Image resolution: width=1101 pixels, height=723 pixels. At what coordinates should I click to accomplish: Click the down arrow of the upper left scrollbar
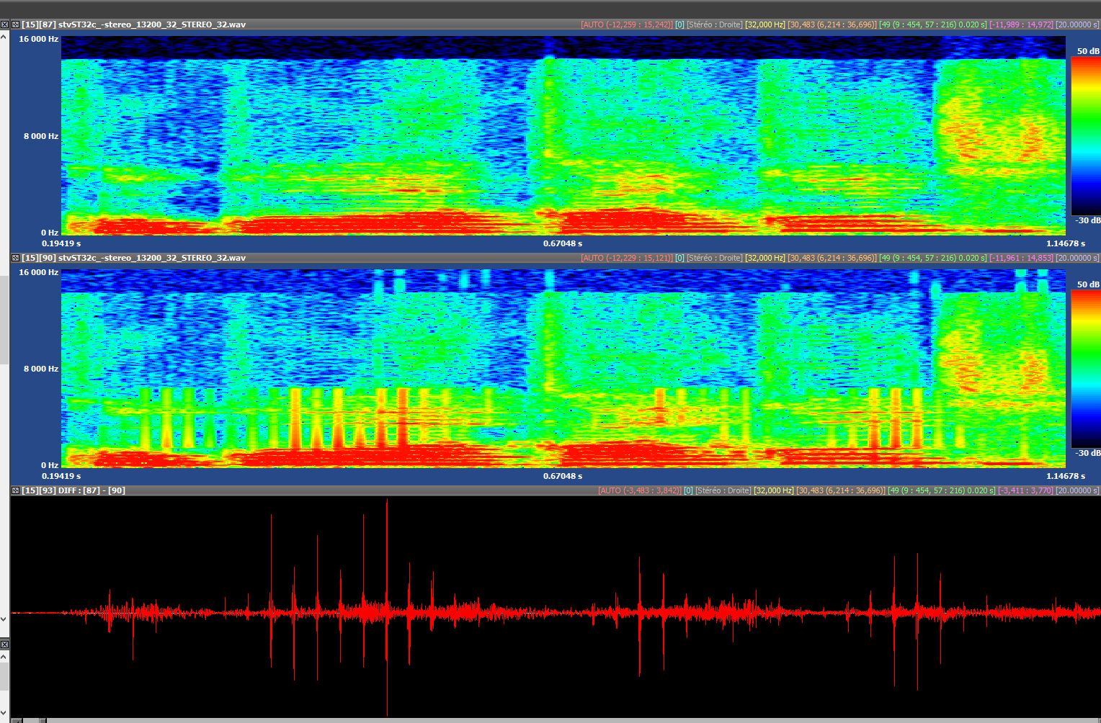click(x=4, y=619)
